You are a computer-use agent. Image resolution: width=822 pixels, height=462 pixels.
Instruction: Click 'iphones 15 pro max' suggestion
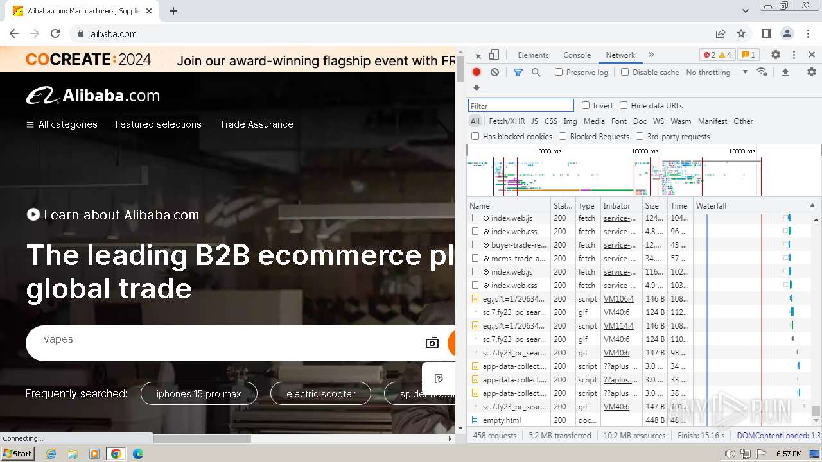[199, 393]
